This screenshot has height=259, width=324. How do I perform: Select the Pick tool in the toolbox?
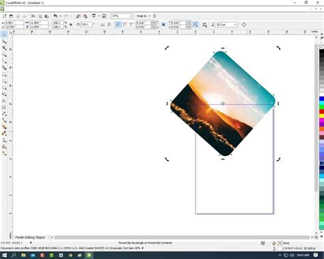(x=4, y=34)
